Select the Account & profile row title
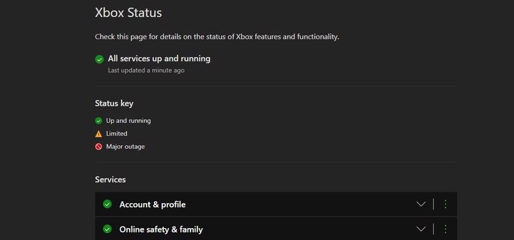Screen dimensions: 514x240 click(x=153, y=204)
